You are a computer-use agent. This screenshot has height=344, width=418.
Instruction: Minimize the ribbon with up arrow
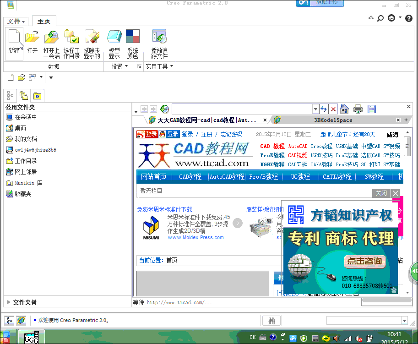point(371,17)
